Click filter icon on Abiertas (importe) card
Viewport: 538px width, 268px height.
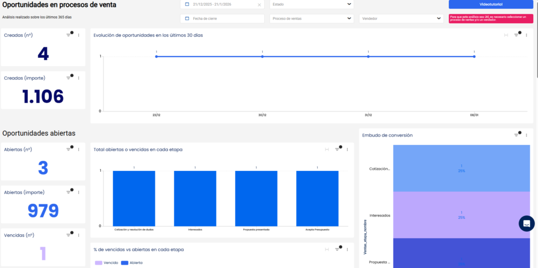[68, 192]
